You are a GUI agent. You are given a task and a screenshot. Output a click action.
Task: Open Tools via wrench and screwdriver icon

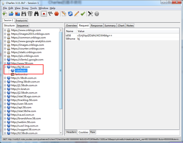[x=90, y=14]
